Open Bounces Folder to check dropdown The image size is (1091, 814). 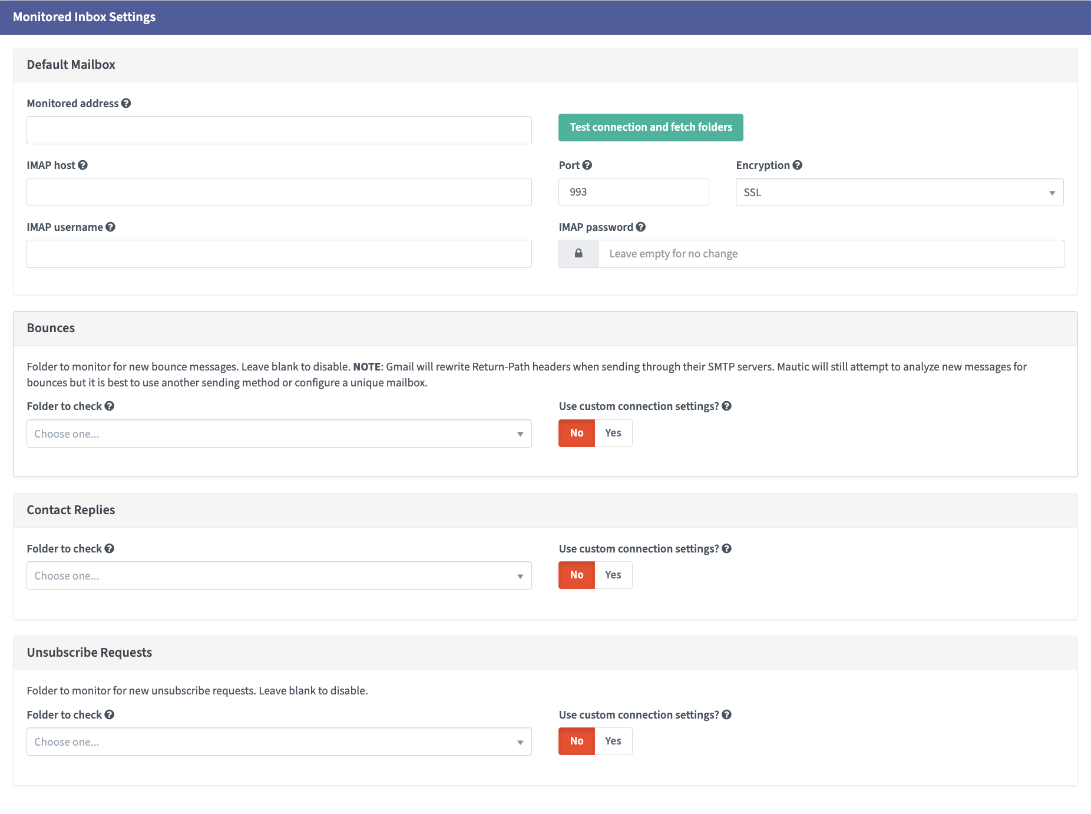pyautogui.click(x=279, y=434)
